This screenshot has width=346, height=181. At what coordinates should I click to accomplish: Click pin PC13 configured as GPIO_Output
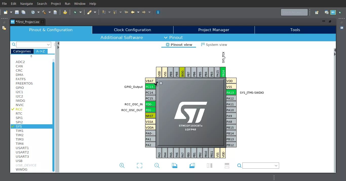[x=150, y=87]
